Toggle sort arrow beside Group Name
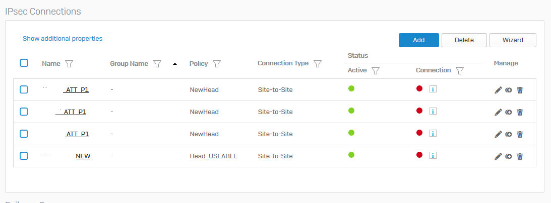The height and width of the screenshot is (203, 551). (175, 64)
